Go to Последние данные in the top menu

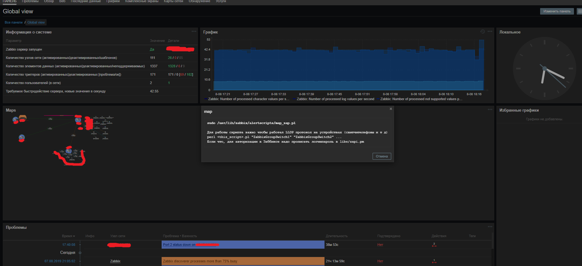(x=86, y=1)
